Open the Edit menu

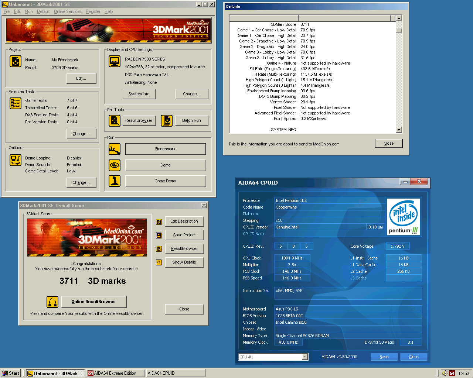17,11
